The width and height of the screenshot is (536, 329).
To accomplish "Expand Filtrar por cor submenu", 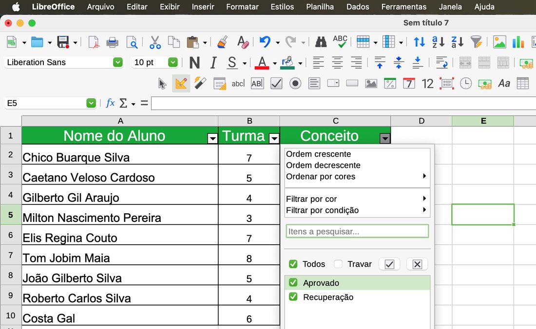I will pos(424,199).
